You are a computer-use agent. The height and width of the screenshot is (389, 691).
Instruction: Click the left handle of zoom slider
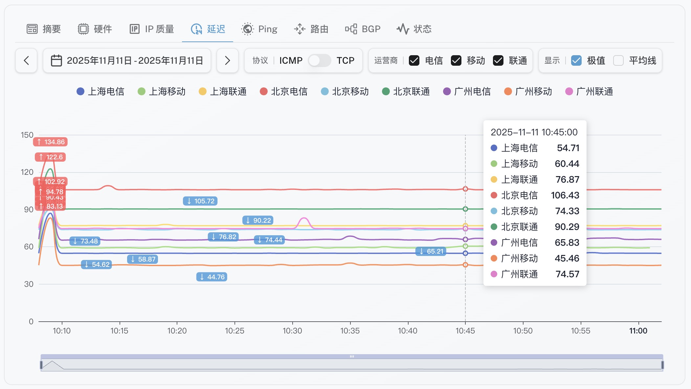tap(41, 365)
